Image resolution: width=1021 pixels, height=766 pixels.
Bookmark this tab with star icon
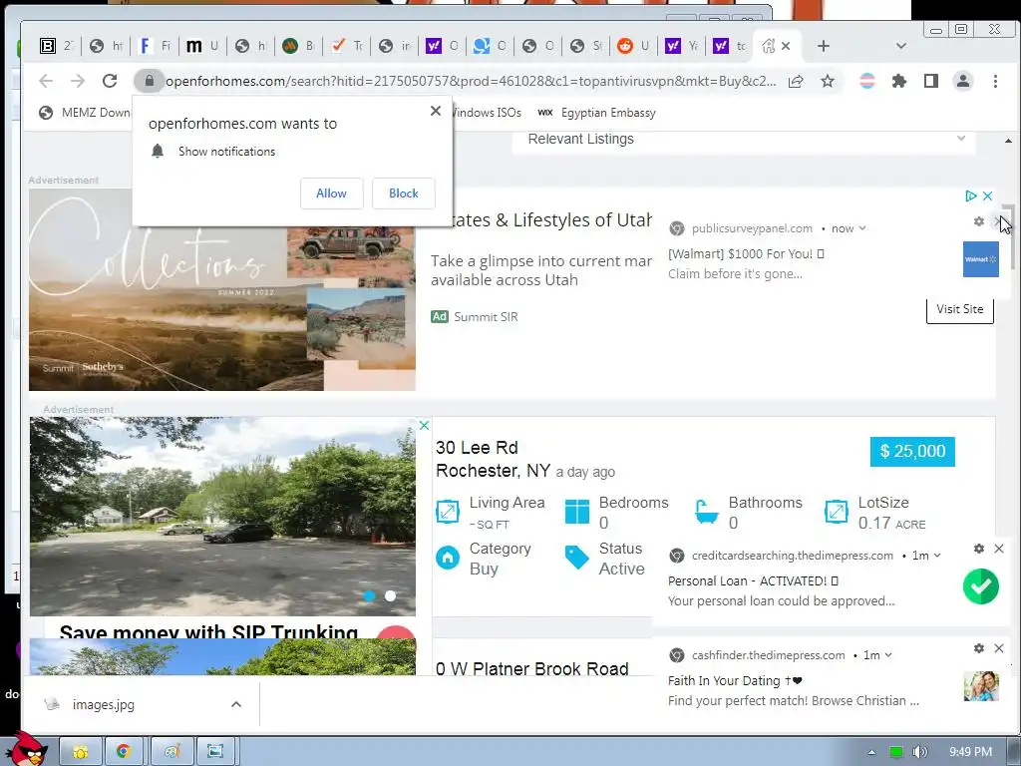point(827,82)
